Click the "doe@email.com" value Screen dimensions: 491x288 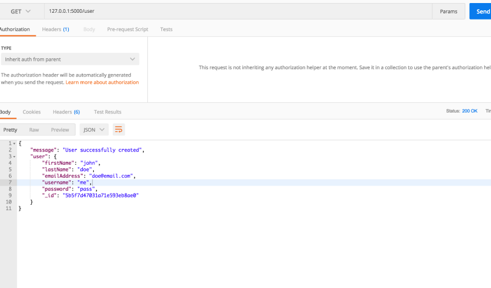[111, 176]
